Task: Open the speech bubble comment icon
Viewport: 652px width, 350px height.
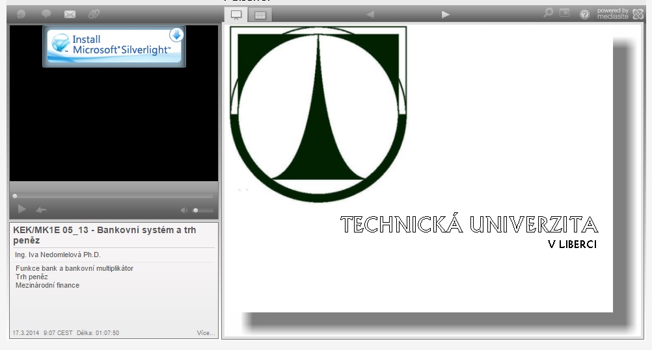Action: [46, 14]
